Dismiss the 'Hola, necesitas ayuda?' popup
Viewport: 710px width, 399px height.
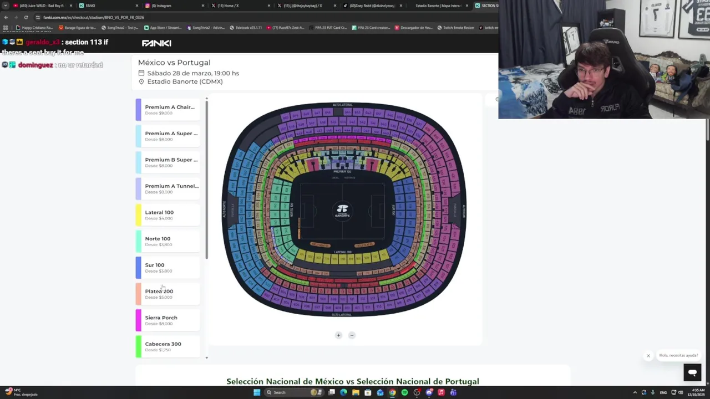point(648,356)
